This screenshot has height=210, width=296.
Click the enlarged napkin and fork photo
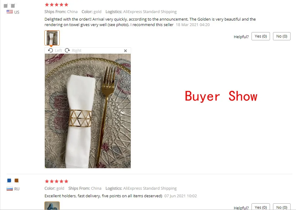pyautogui.click(x=88, y=111)
